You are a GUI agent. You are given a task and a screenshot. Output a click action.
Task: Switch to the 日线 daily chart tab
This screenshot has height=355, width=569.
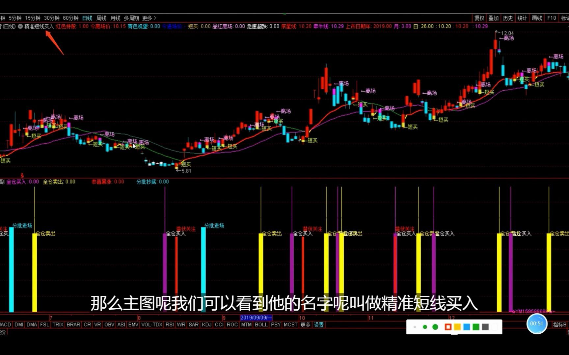[87, 18]
